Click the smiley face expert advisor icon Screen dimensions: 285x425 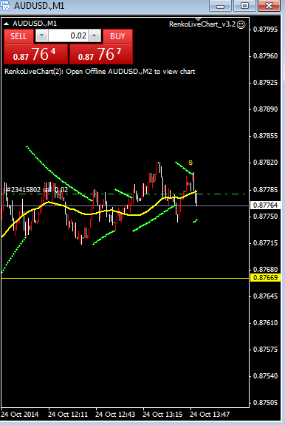tap(241, 25)
